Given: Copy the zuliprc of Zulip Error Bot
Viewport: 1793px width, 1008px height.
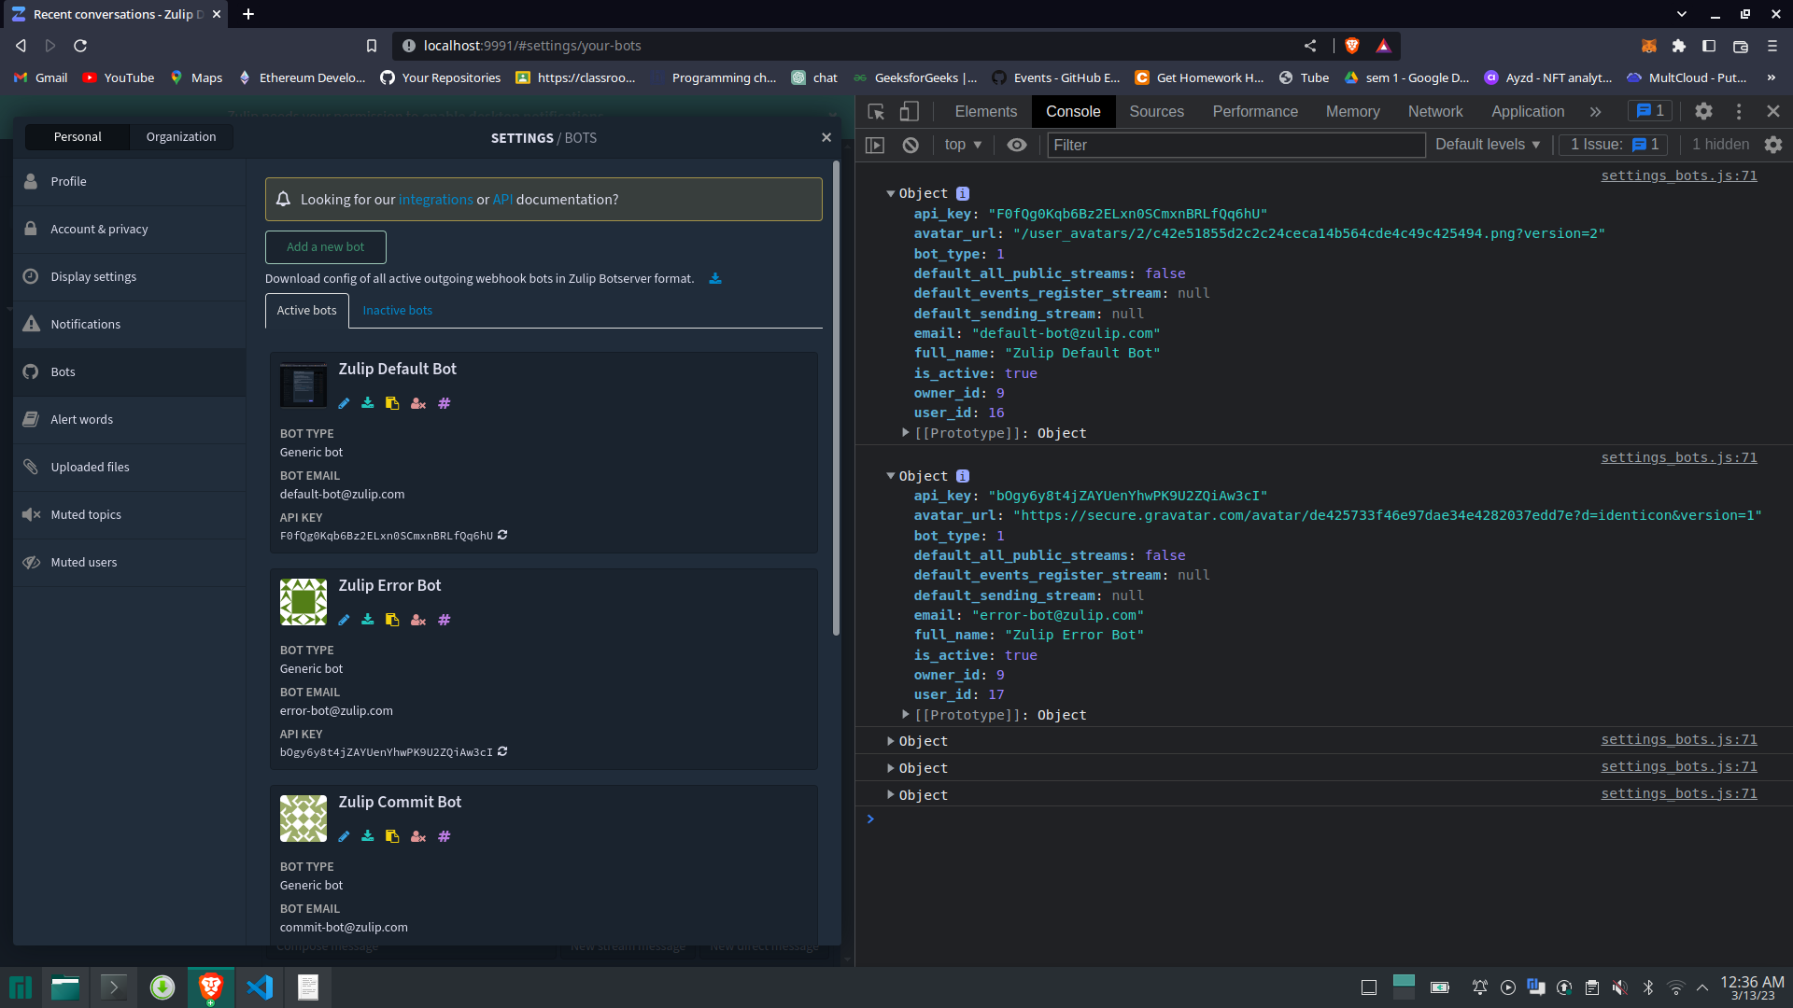Looking at the screenshot, I should 392,620.
